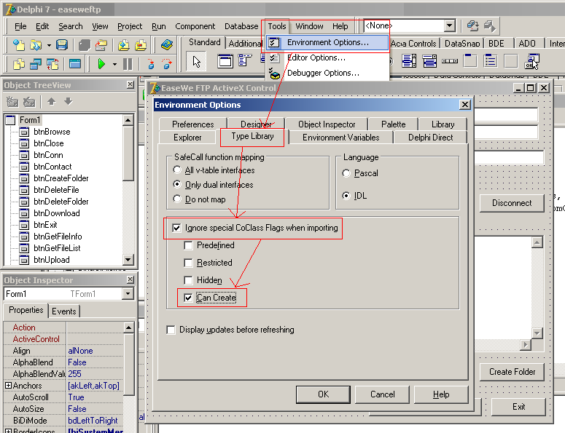Select the ScrollBar palette component
565x433 pixels.
(x=450, y=61)
